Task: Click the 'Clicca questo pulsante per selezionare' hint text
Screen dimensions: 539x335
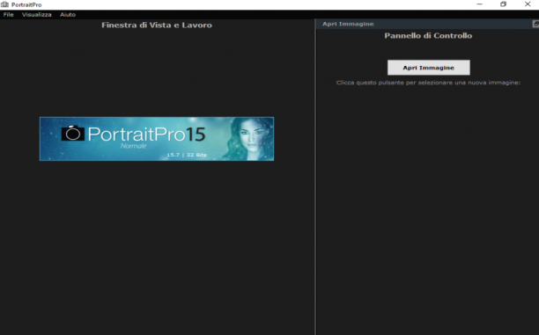Action: pyautogui.click(x=428, y=83)
